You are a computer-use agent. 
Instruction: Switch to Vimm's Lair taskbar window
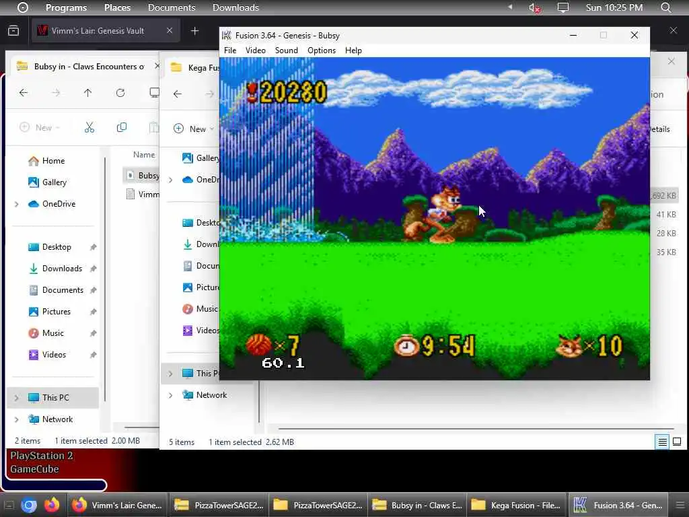pos(117,506)
